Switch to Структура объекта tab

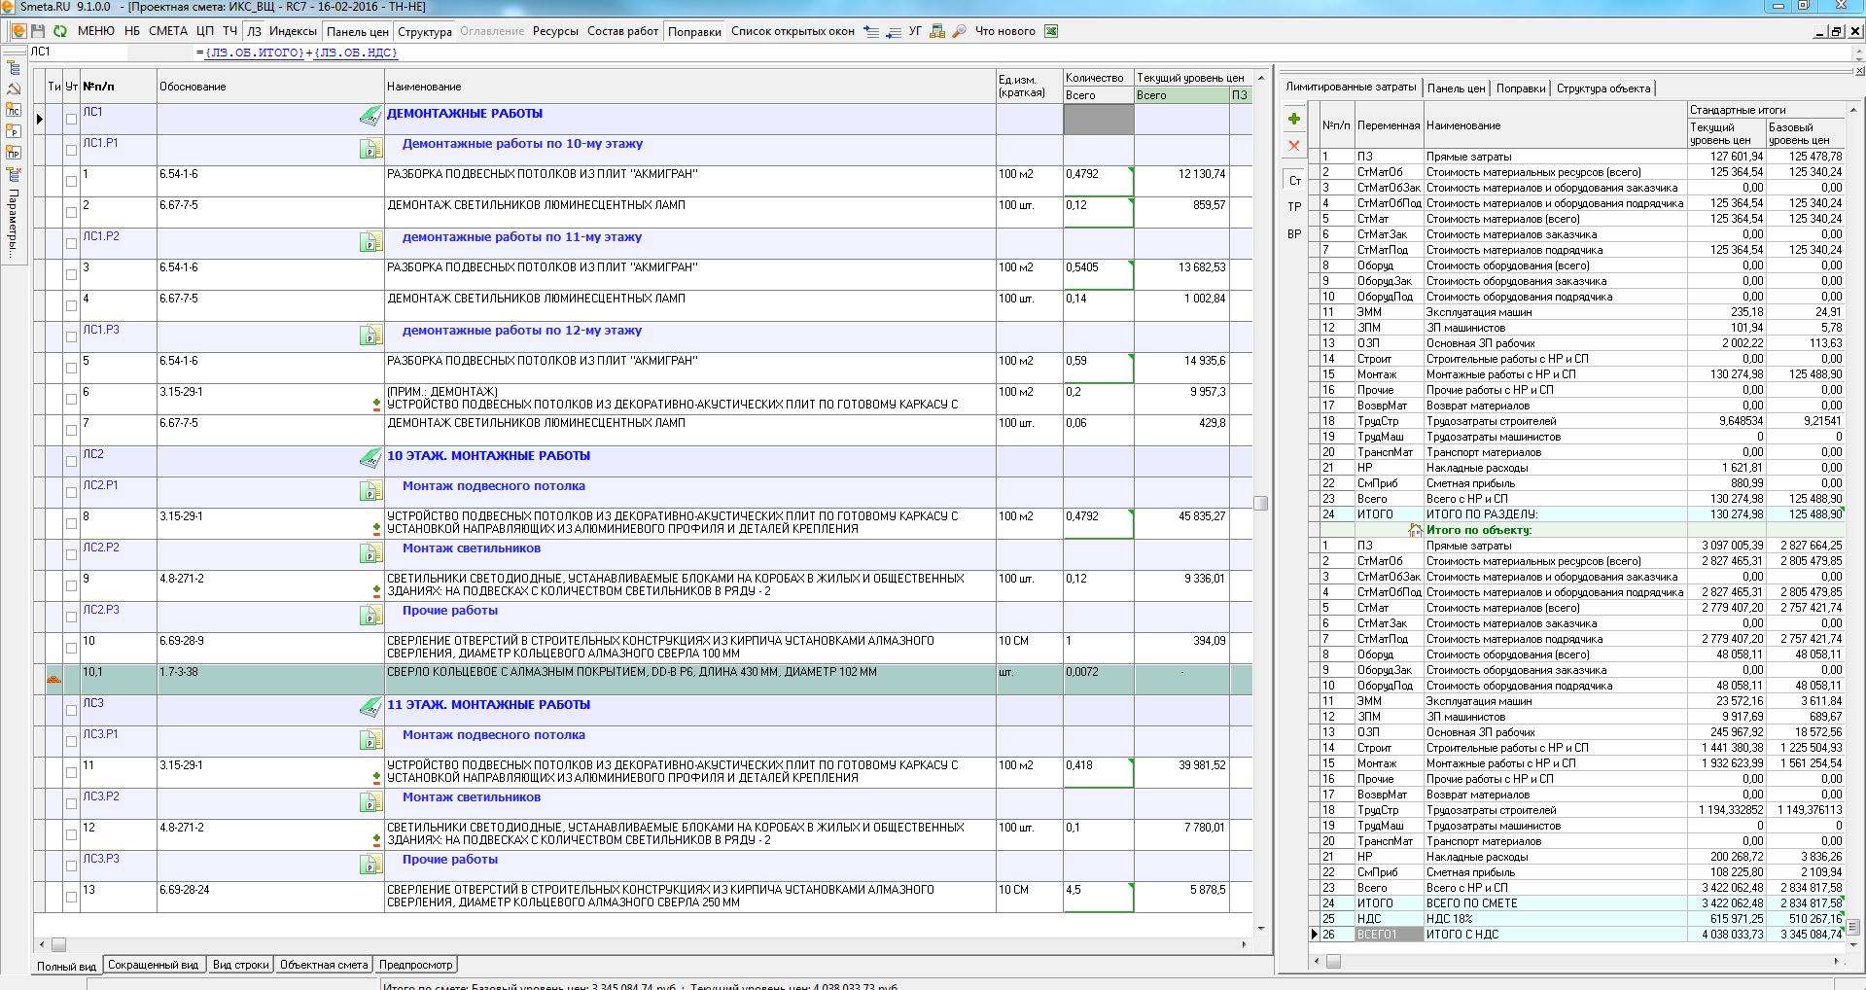click(x=1602, y=88)
